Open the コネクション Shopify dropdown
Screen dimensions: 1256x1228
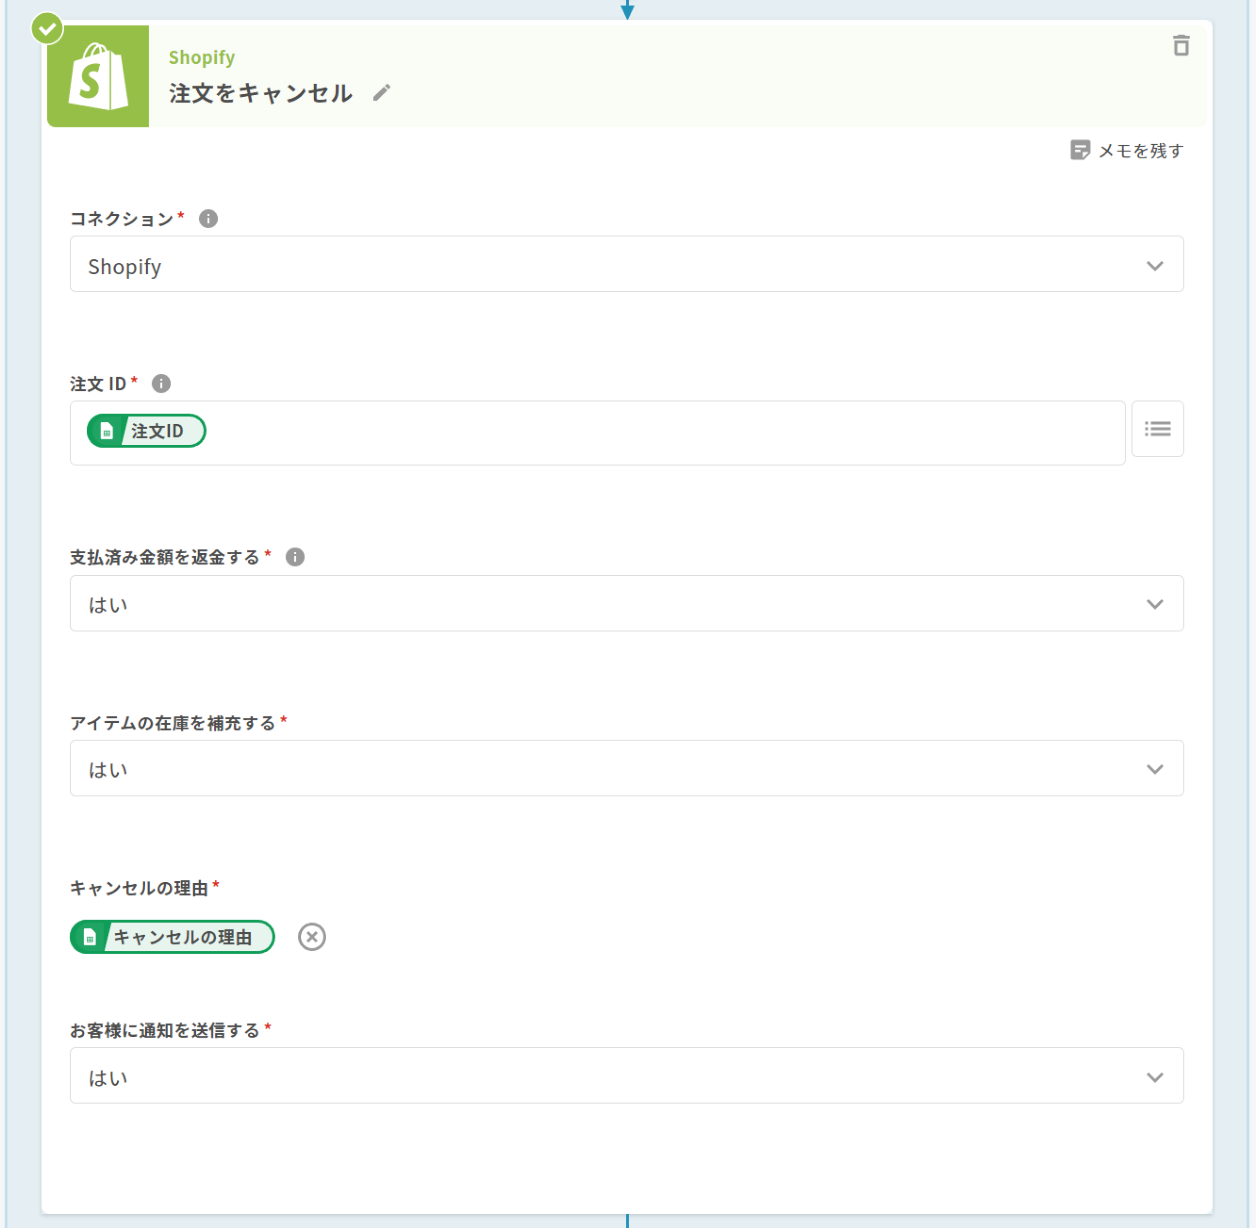[x=626, y=264]
